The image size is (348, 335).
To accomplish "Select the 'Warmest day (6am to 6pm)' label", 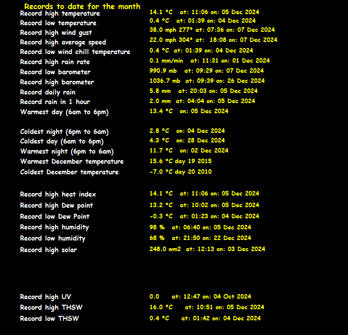I will tap(64, 112).
